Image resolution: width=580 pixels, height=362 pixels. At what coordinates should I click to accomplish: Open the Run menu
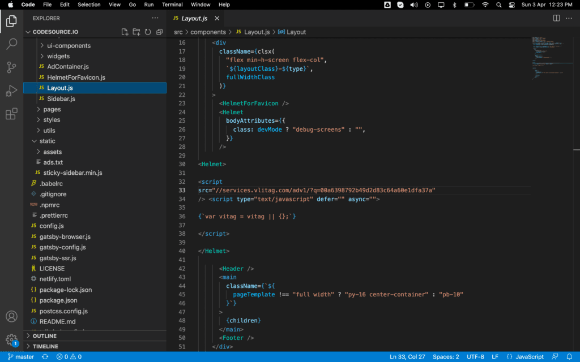[x=149, y=5]
